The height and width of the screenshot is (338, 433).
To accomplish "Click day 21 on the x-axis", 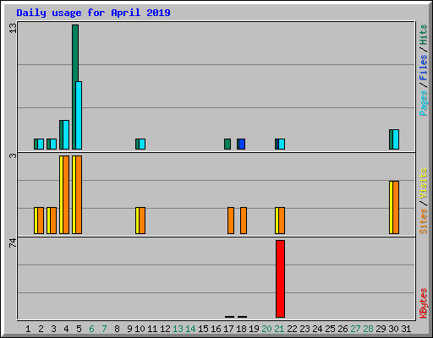I will [279, 329].
